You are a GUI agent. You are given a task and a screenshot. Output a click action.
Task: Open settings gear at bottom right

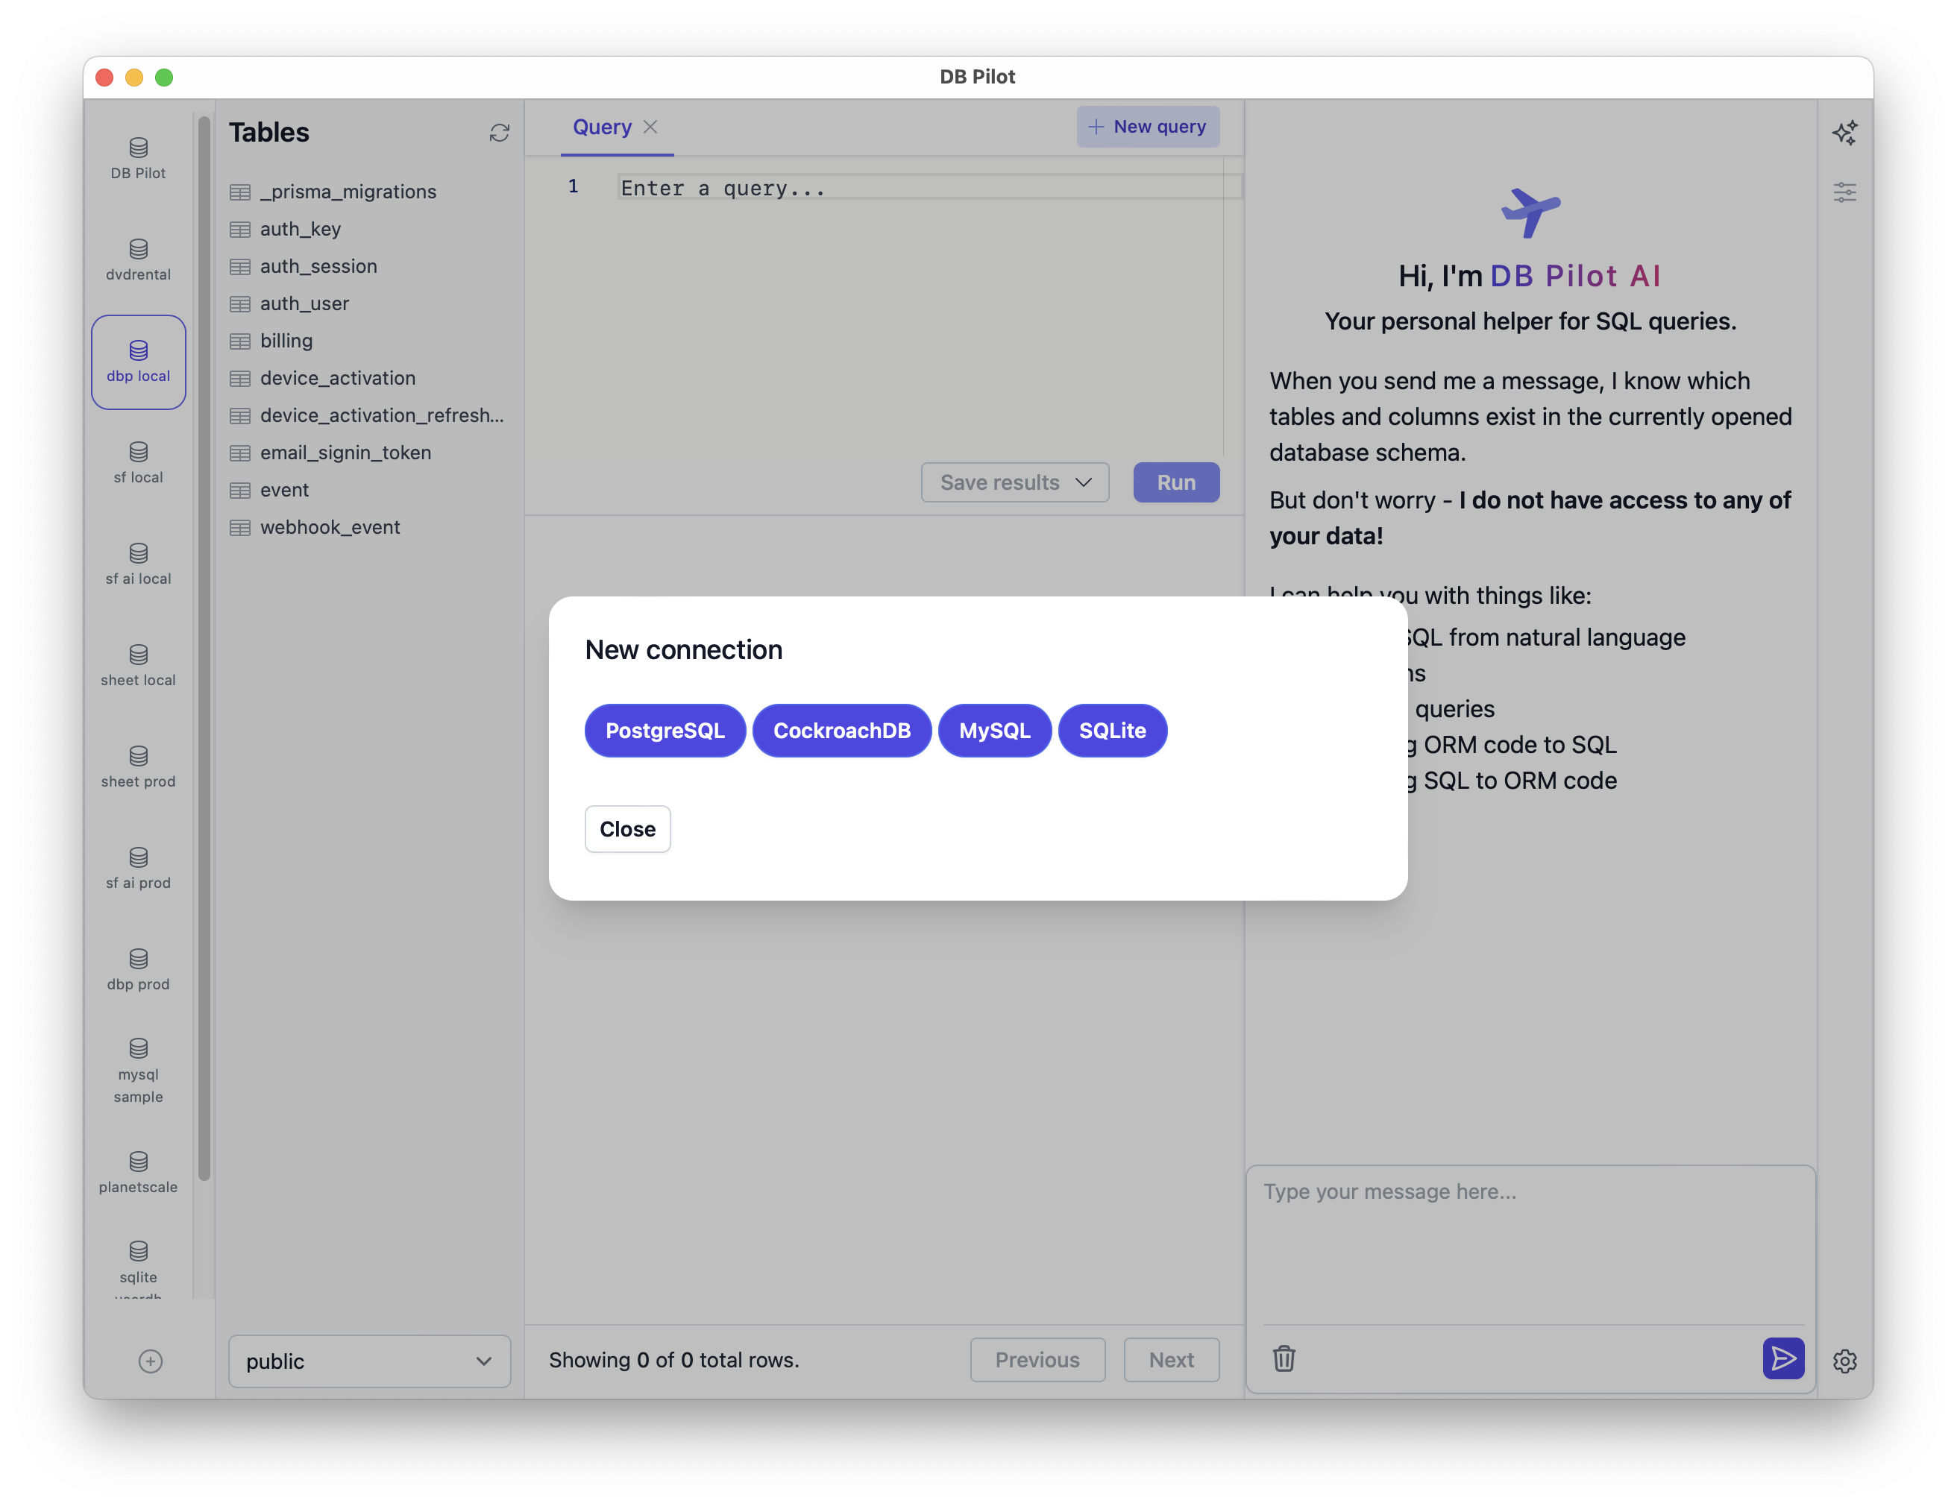pos(1844,1361)
